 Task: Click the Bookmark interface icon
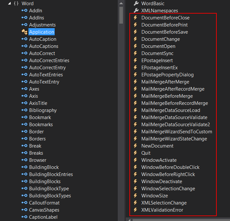[x=24, y=117]
